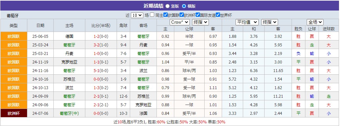Open the 全场 period dropdown
Viewport: 340px width, 126px height.
tap(315, 22)
